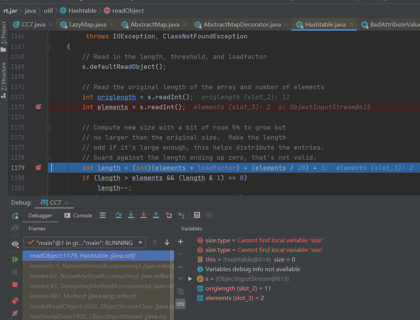Click java in the breadcrumb
This screenshot has height=320, width=420.
pyautogui.click(x=30, y=11)
